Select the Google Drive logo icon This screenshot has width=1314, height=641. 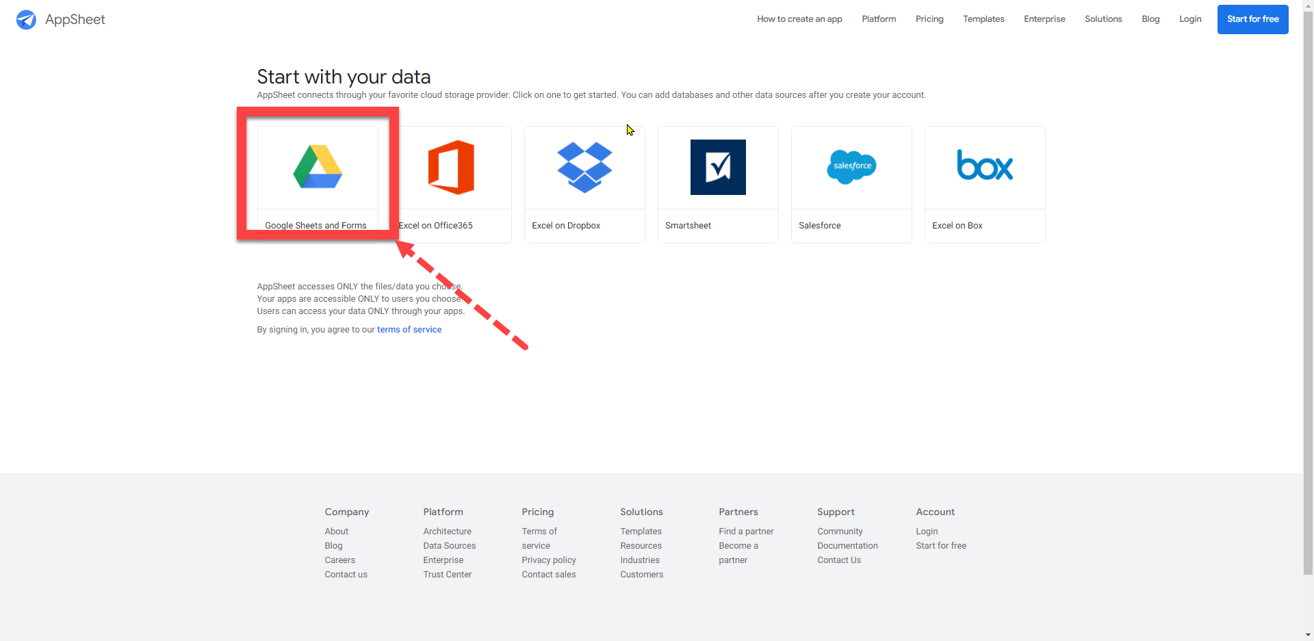pyautogui.click(x=318, y=167)
